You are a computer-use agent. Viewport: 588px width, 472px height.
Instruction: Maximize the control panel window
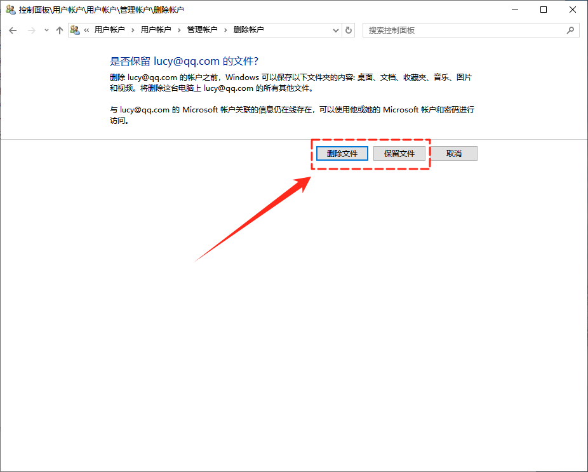pos(544,10)
